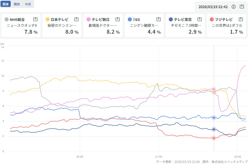The width and height of the screenshot is (251, 166).
Task: Toggle the NHK総合 gray series dot
Action: point(7,19)
